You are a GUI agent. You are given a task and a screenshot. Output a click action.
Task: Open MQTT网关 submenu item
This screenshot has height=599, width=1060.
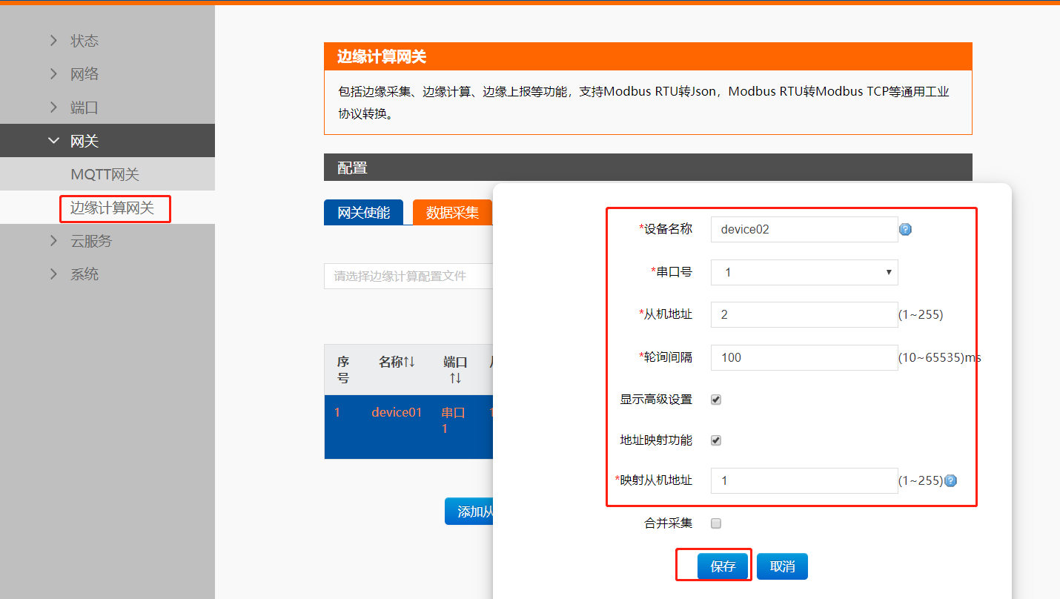click(105, 174)
